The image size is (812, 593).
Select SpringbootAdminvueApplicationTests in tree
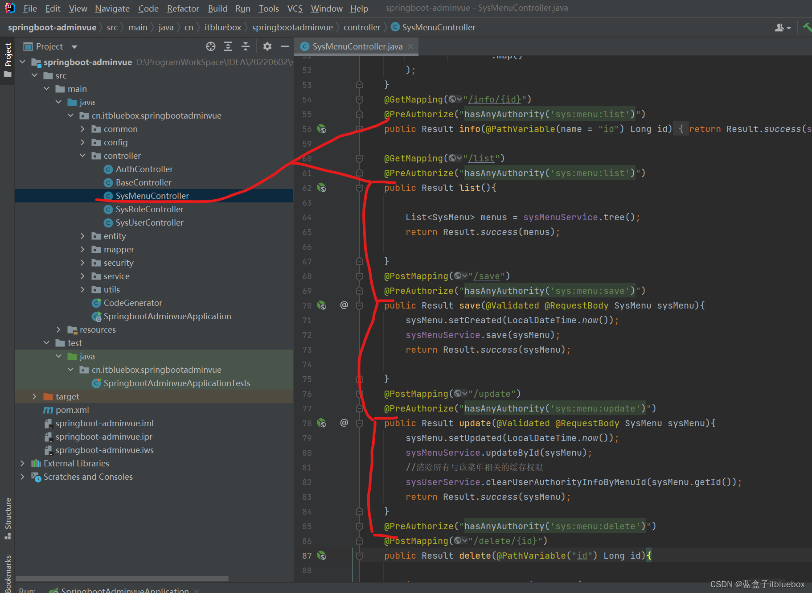[176, 383]
